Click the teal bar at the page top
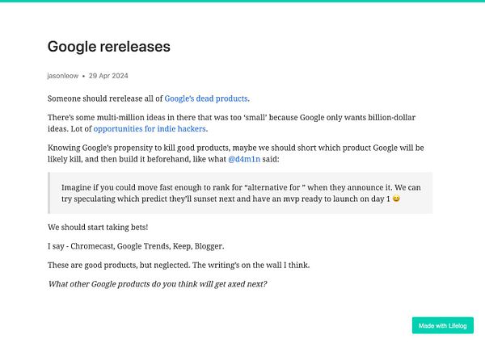Image resolution: width=485 pixels, height=343 pixels. coord(242,2)
